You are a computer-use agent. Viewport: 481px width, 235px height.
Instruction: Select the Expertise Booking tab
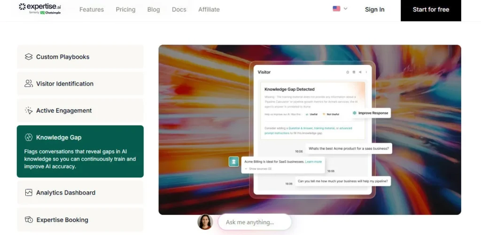click(80, 219)
